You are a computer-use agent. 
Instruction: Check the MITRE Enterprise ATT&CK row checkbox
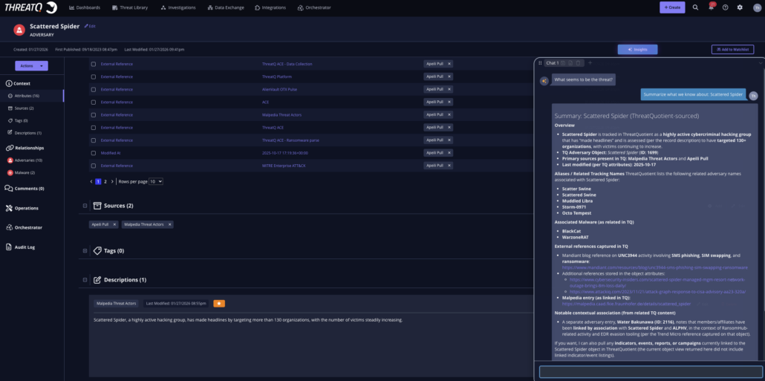93,166
